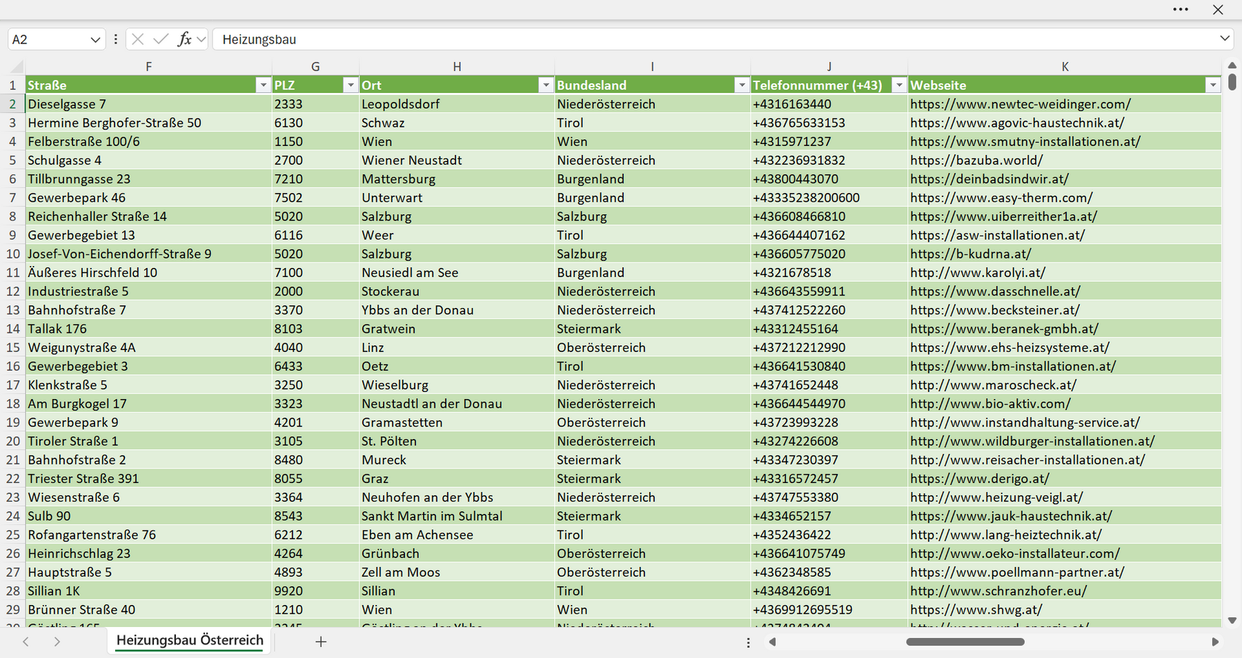Image resolution: width=1242 pixels, height=658 pixels.
Task: Go to next sheet with right arrow
Action: (x=57, y=641)
